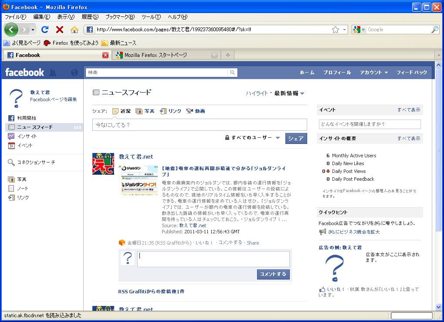Choose 写真 photo share option
The width and height of the screenshot is (444, 322).
(x=145, y=111)
